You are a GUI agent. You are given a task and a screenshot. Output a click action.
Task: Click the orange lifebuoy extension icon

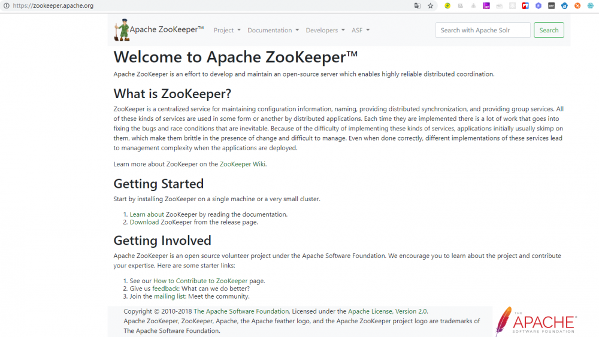pos(577,6)
